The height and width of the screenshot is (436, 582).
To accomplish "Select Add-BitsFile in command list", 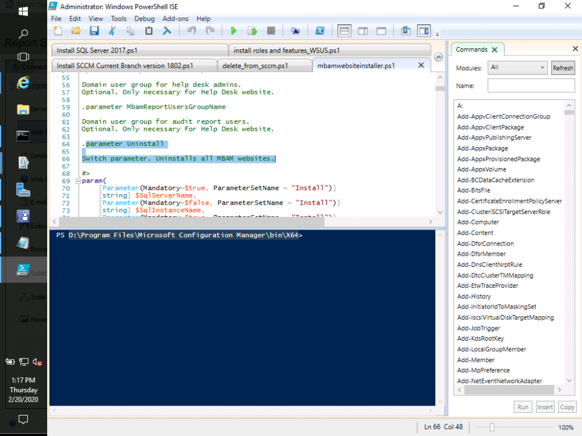I will pyautogui.click(x=474, y=190).
